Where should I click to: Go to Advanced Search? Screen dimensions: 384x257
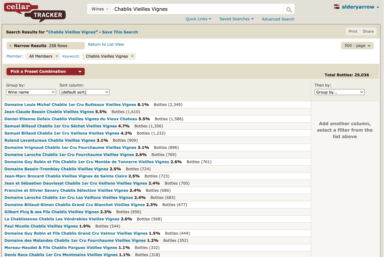pos(278,19)
